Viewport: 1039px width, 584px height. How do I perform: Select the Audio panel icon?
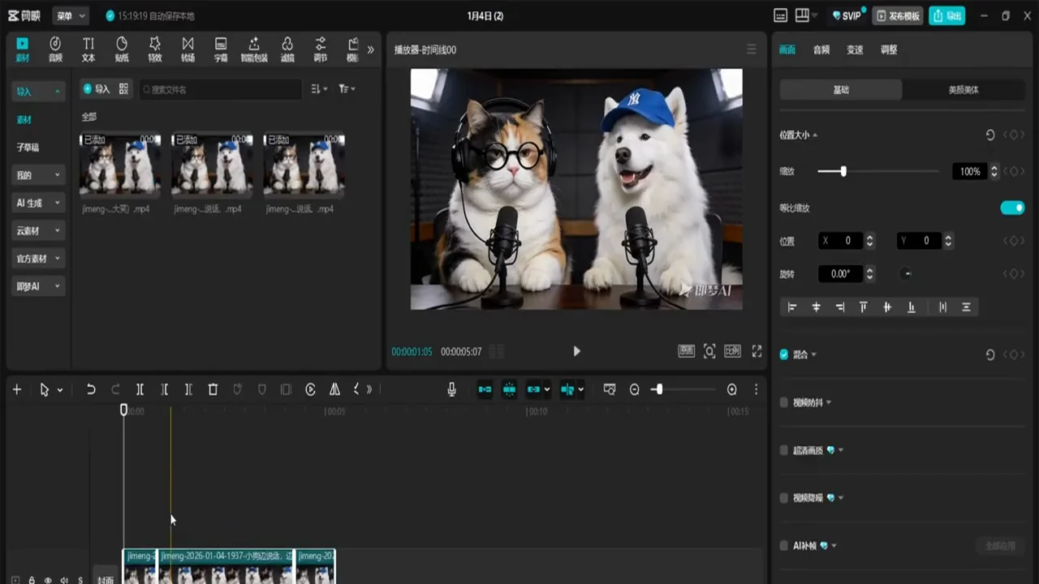click(x=55, y=49)
